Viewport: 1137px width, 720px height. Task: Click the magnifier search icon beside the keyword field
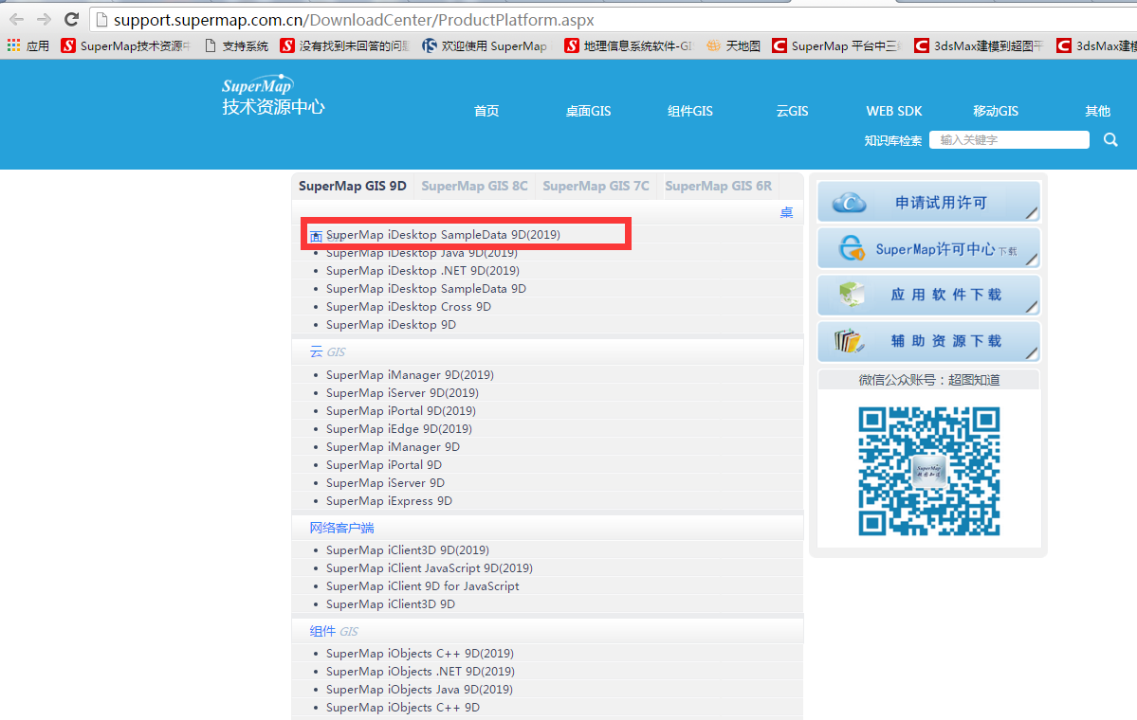tap(1110, 140)
